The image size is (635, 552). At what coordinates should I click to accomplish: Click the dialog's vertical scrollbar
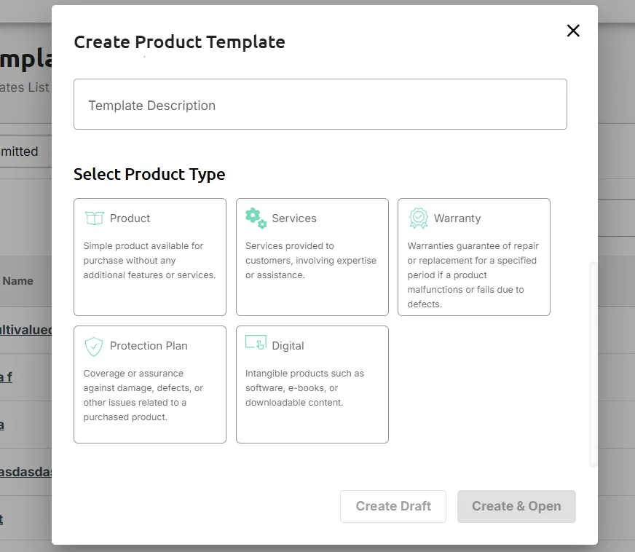pos(593,365)
